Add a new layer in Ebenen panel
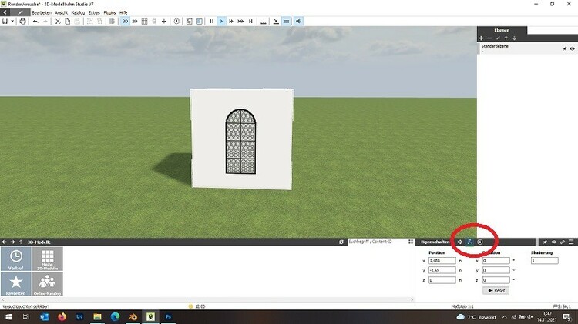 (481, 38)
